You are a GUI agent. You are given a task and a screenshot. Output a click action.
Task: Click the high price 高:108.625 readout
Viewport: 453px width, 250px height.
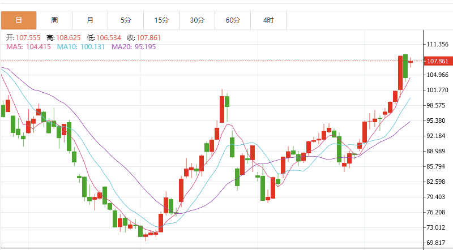pyautogui.click(x=63, y=38)
